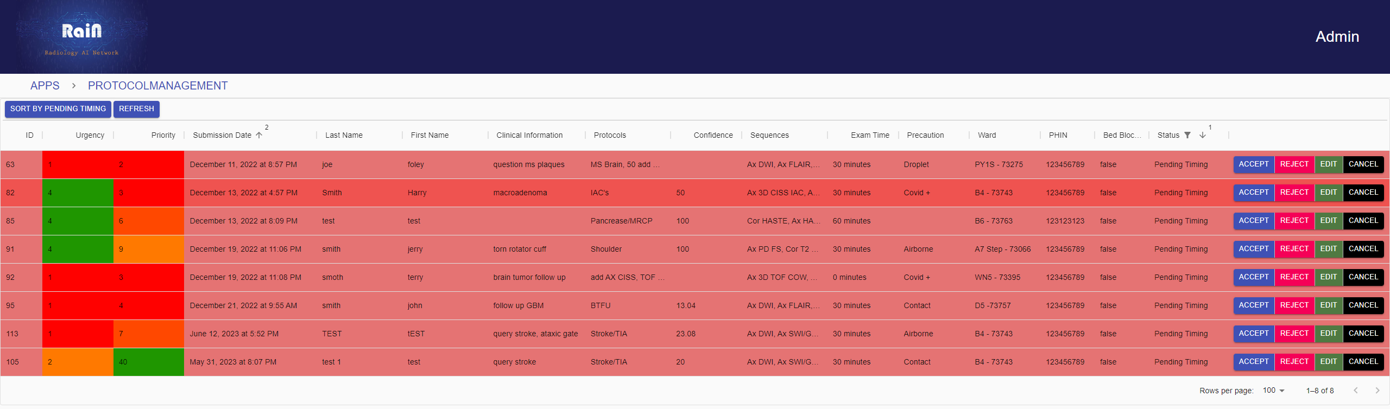Screen dimensions: 1390x409
Task: Go to the next page of results
Action: pos(1377,391)
